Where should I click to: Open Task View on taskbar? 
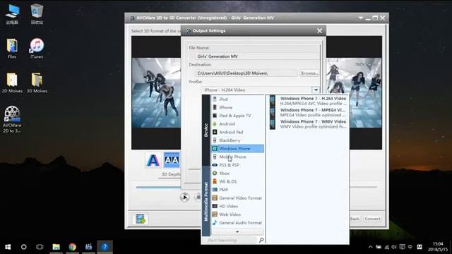40,247
